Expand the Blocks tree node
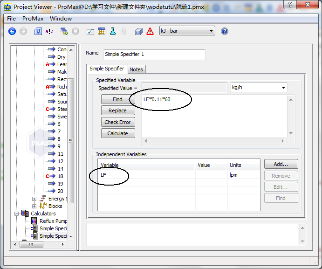322x269 pixels. click(x=34, y=206)
